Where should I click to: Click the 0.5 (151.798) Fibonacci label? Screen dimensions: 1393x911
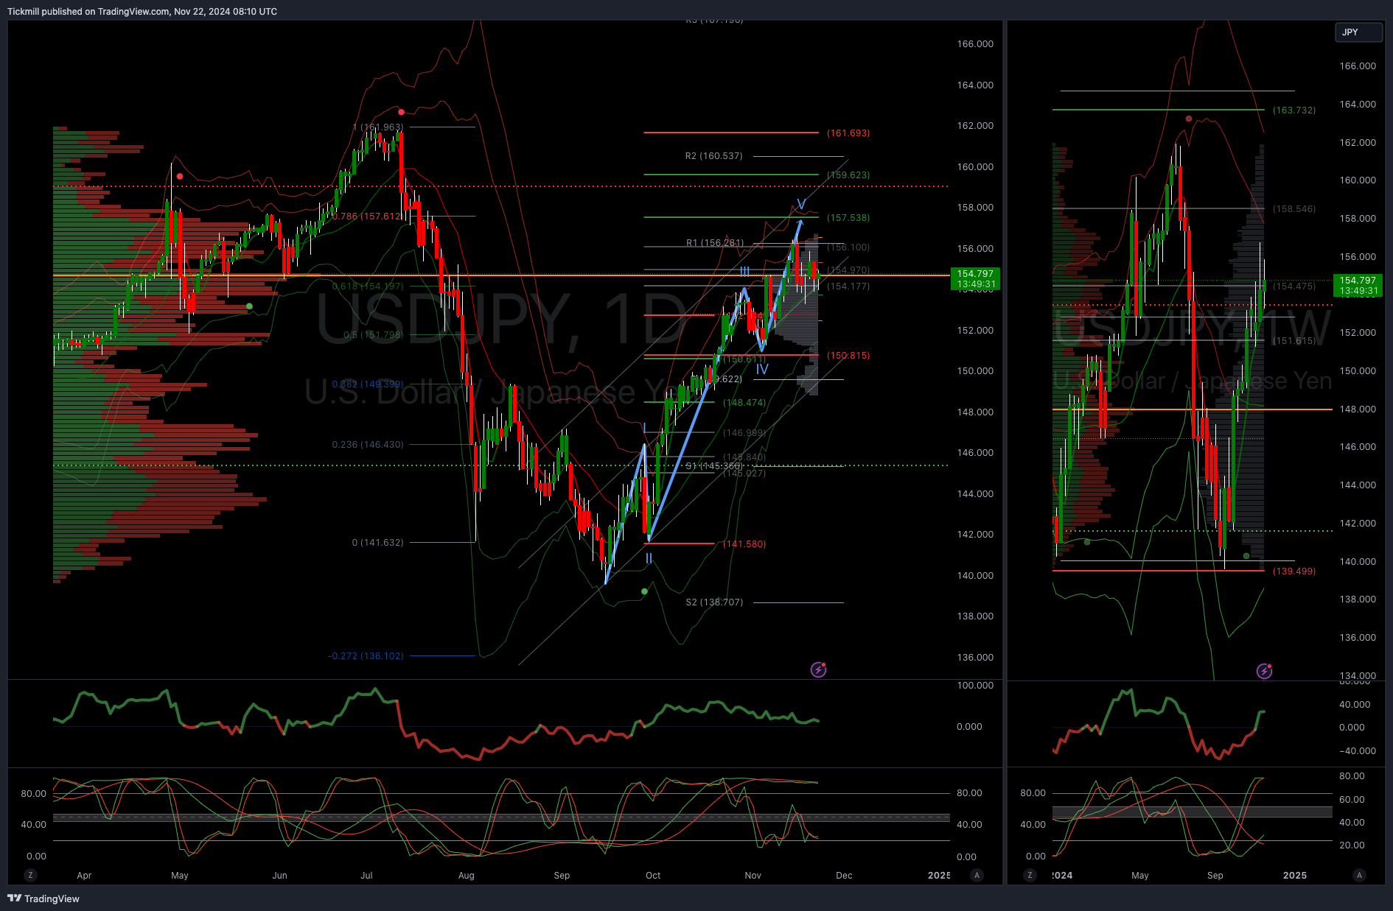[x=373, y=335]
